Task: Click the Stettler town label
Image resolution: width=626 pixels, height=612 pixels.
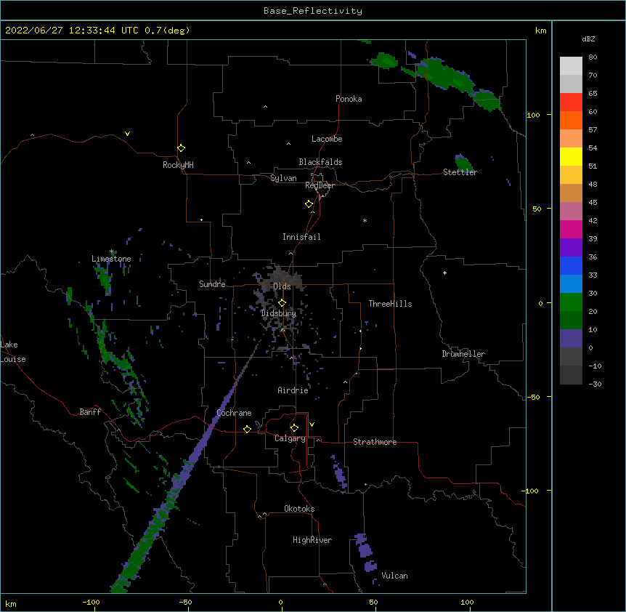Action: tap(460, 172)
